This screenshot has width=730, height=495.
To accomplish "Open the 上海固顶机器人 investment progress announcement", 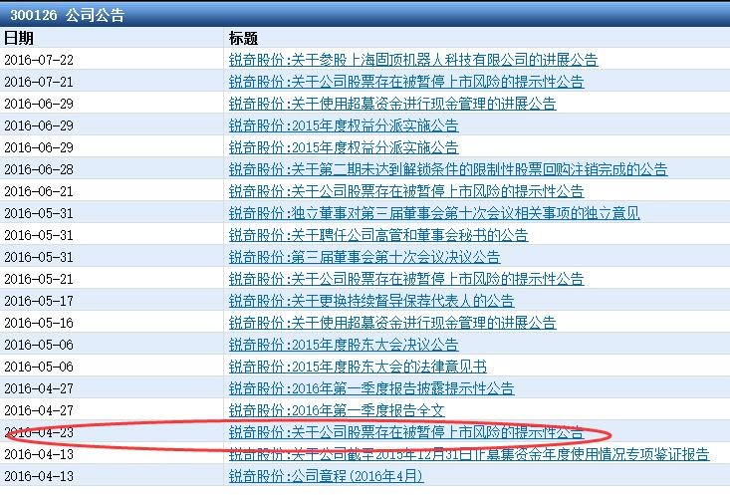I will [x=413, y=60].
